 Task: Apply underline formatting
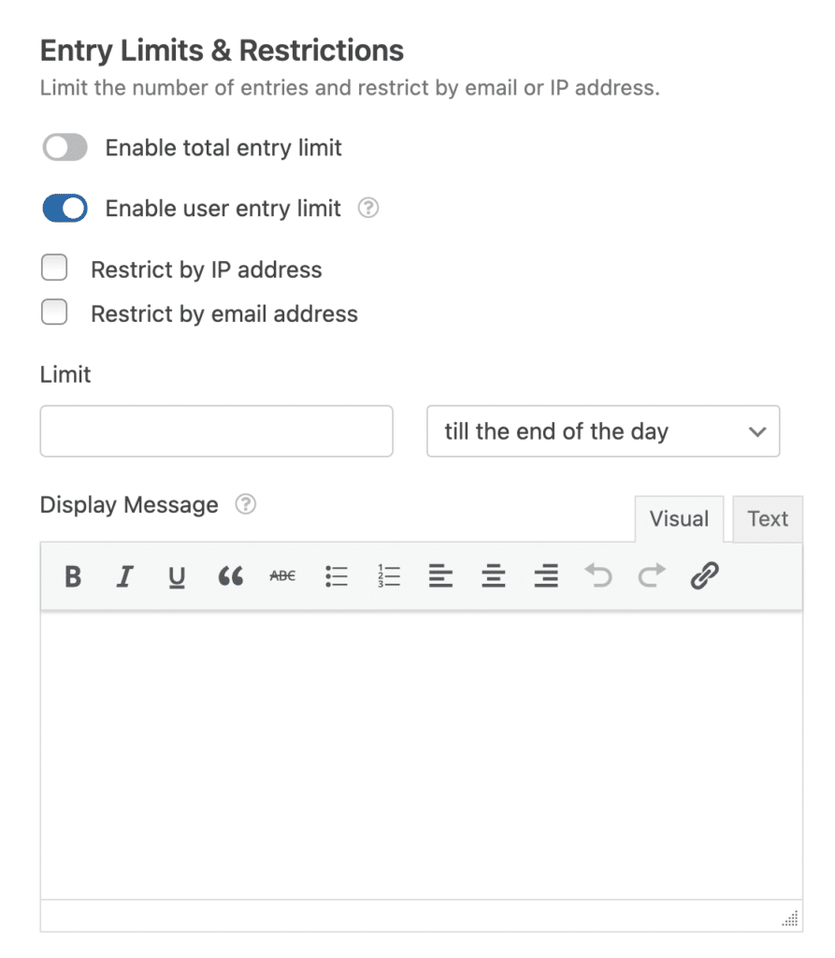177,576
